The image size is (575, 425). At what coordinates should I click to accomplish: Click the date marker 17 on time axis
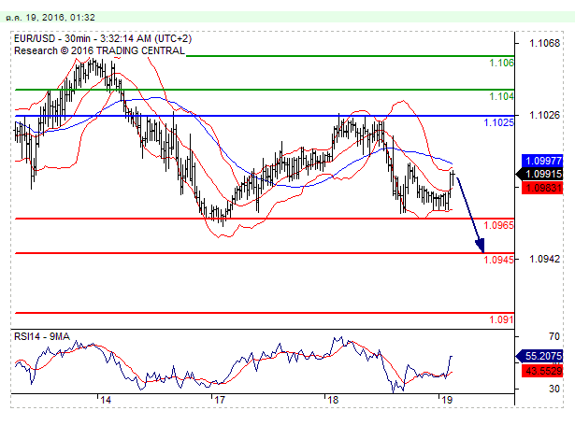click(220, 400)
